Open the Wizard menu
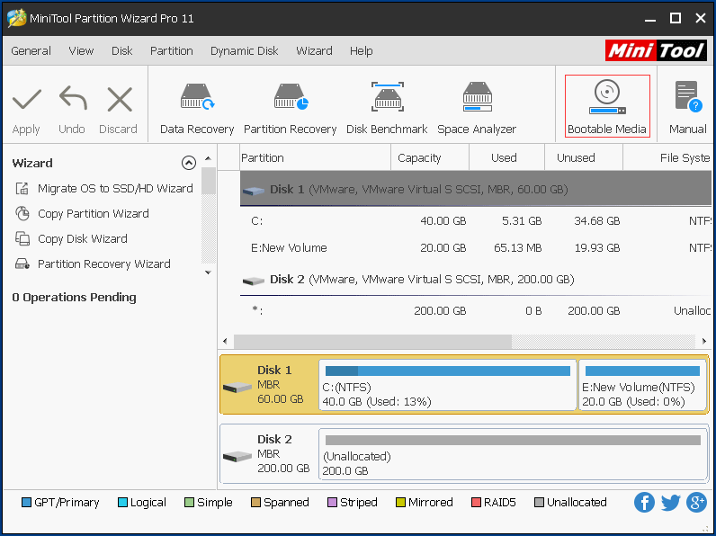 coord(314,50)
